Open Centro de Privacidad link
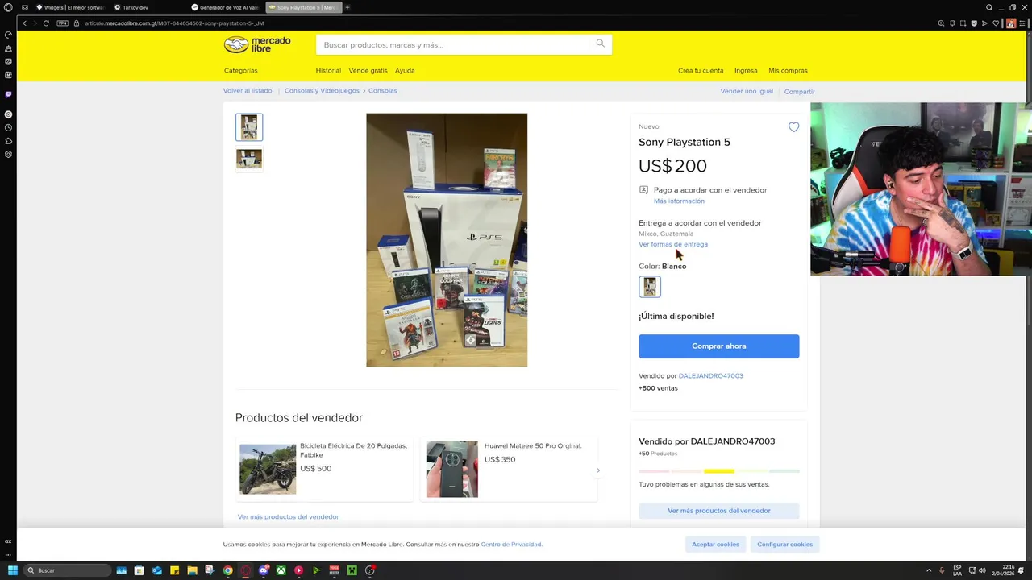Screen dimensions: 1032x580 (x=511, y=545)
